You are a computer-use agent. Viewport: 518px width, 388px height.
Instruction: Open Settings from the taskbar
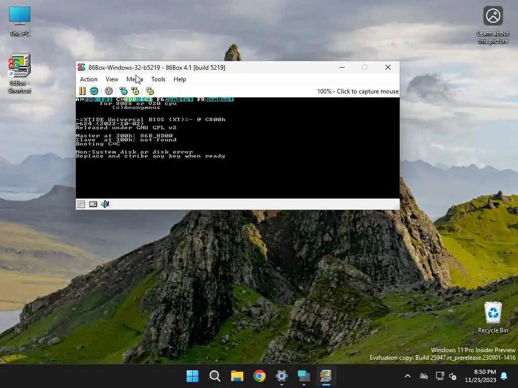(281, 376)
